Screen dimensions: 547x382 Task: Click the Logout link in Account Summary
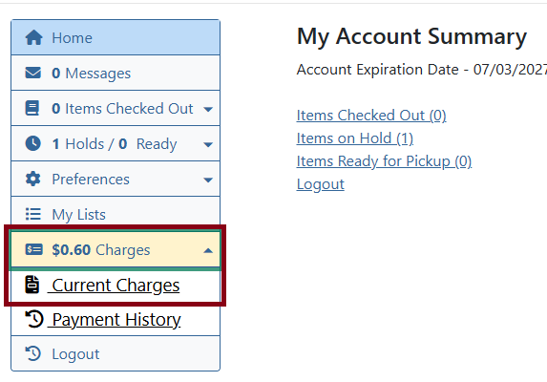[x=320, y=184]
